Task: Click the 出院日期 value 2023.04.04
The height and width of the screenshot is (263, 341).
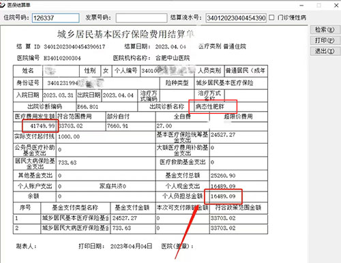Action: pyautogui.click(x=118, y=95)
